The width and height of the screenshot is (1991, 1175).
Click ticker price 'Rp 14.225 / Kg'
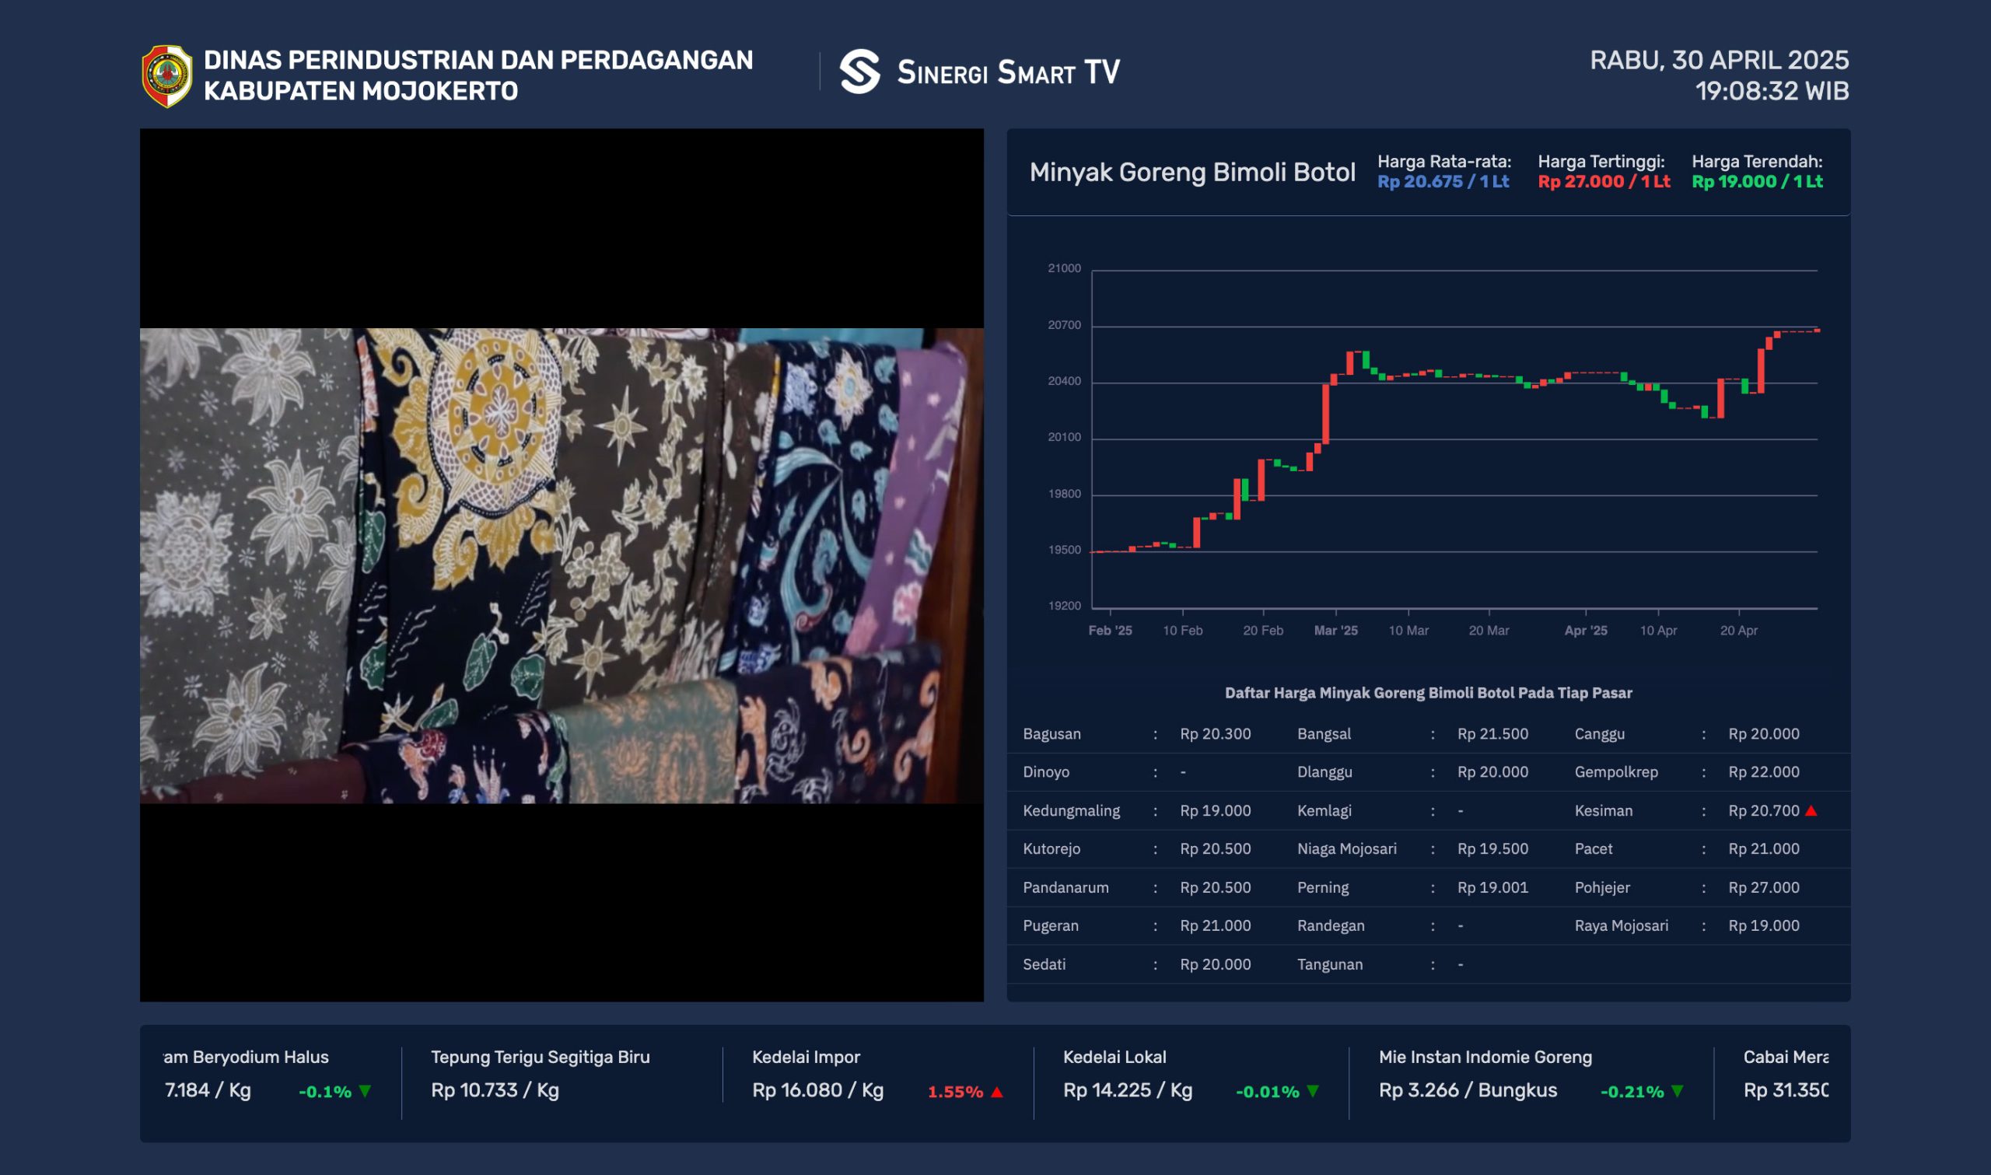[x=1127, y=1090]
